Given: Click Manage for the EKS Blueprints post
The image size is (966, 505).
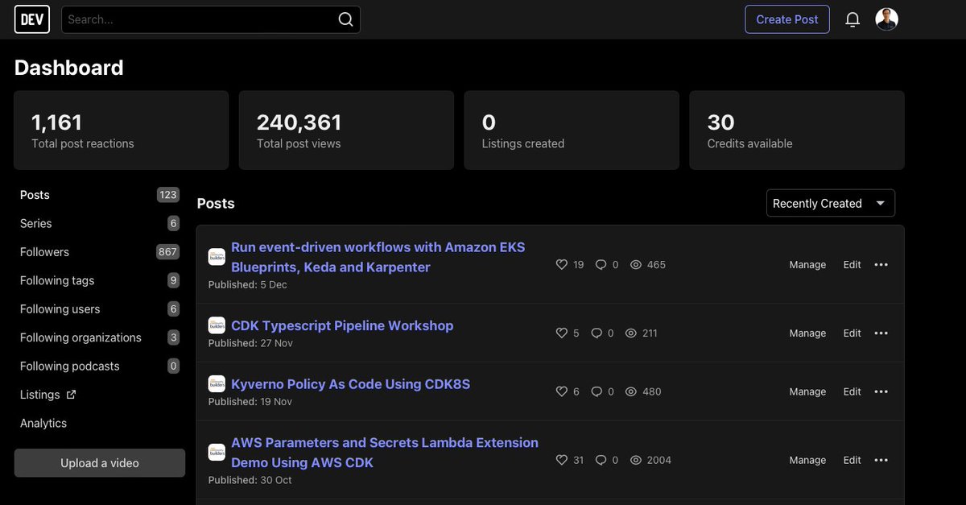Looking at the screenshot, I should (807, 264).
